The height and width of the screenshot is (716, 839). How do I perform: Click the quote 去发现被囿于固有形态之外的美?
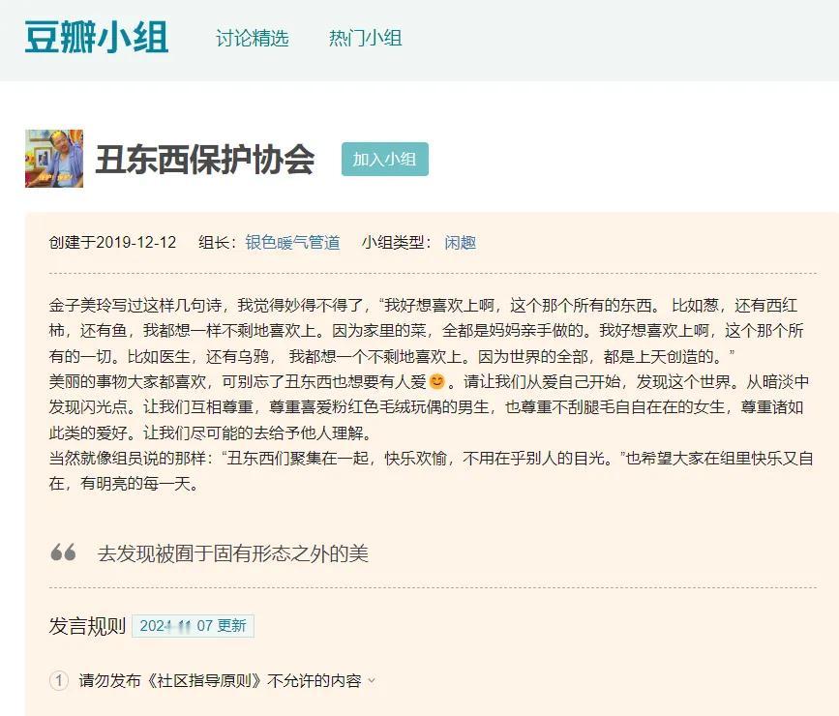coord(235,552)
